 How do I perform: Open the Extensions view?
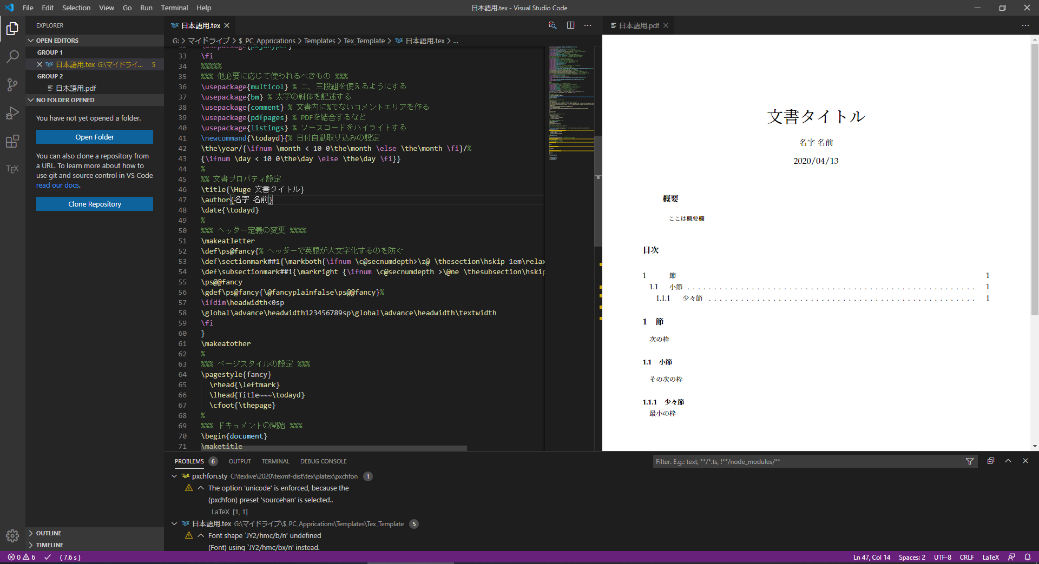coord(12,141)
